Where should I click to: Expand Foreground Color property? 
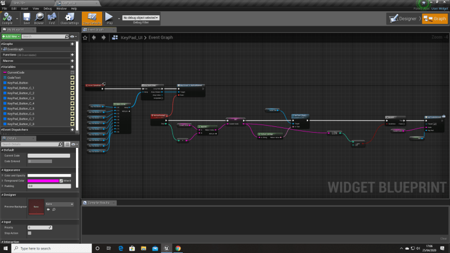pyautogui.click(x=2, y=181)
